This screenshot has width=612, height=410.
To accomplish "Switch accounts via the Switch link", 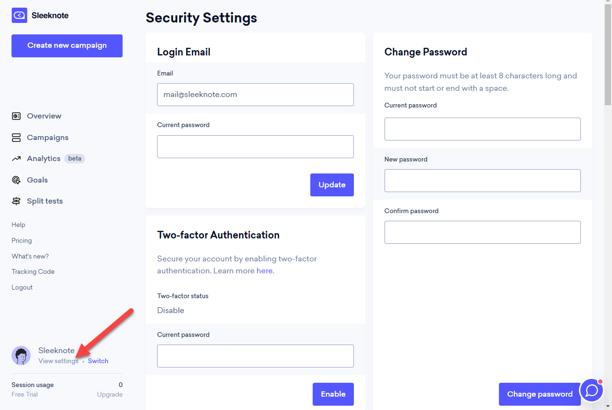I will point(98,361).
